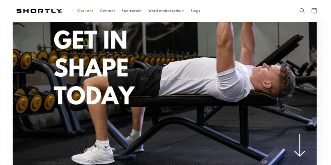331x165 pixels.
Task: Click the word SHAPE in headline
Action: point(91,68)
